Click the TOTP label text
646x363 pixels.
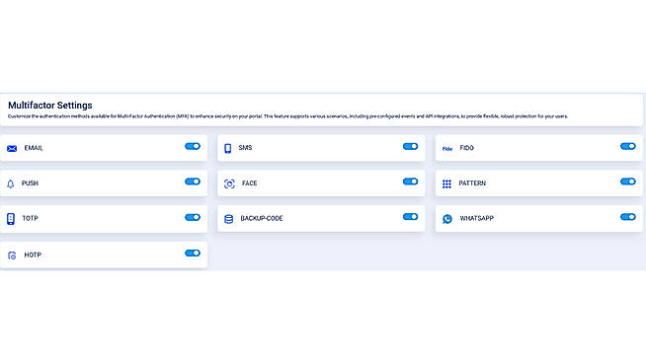(x=30, y=218)
